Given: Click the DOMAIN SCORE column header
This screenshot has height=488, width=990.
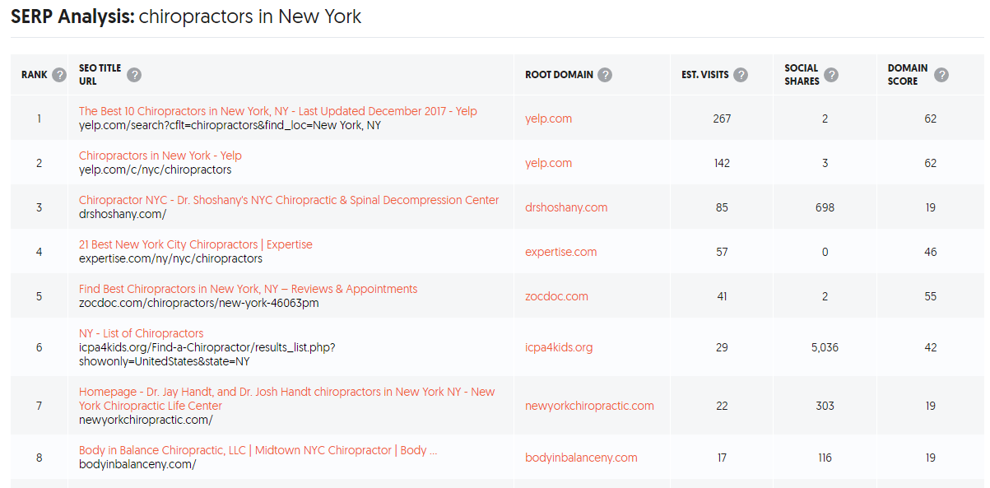Looking at the screenshot, I should [x=908, y=75].
